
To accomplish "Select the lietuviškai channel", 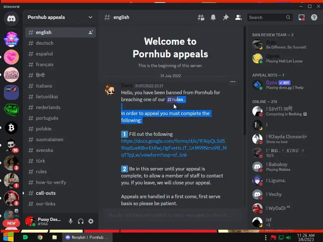I will [x=60, y=96].
